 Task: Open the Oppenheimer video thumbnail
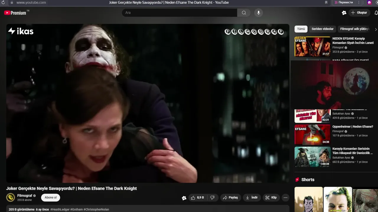point(312,135)
